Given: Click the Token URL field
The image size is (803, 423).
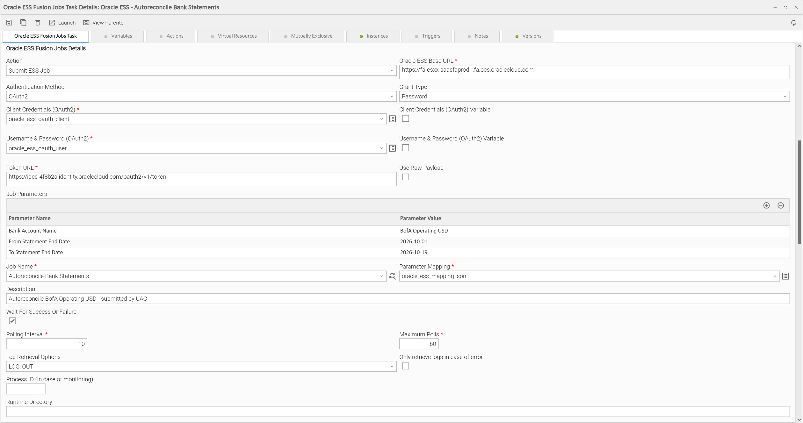Looking at the screenshot, I should 201,179.
